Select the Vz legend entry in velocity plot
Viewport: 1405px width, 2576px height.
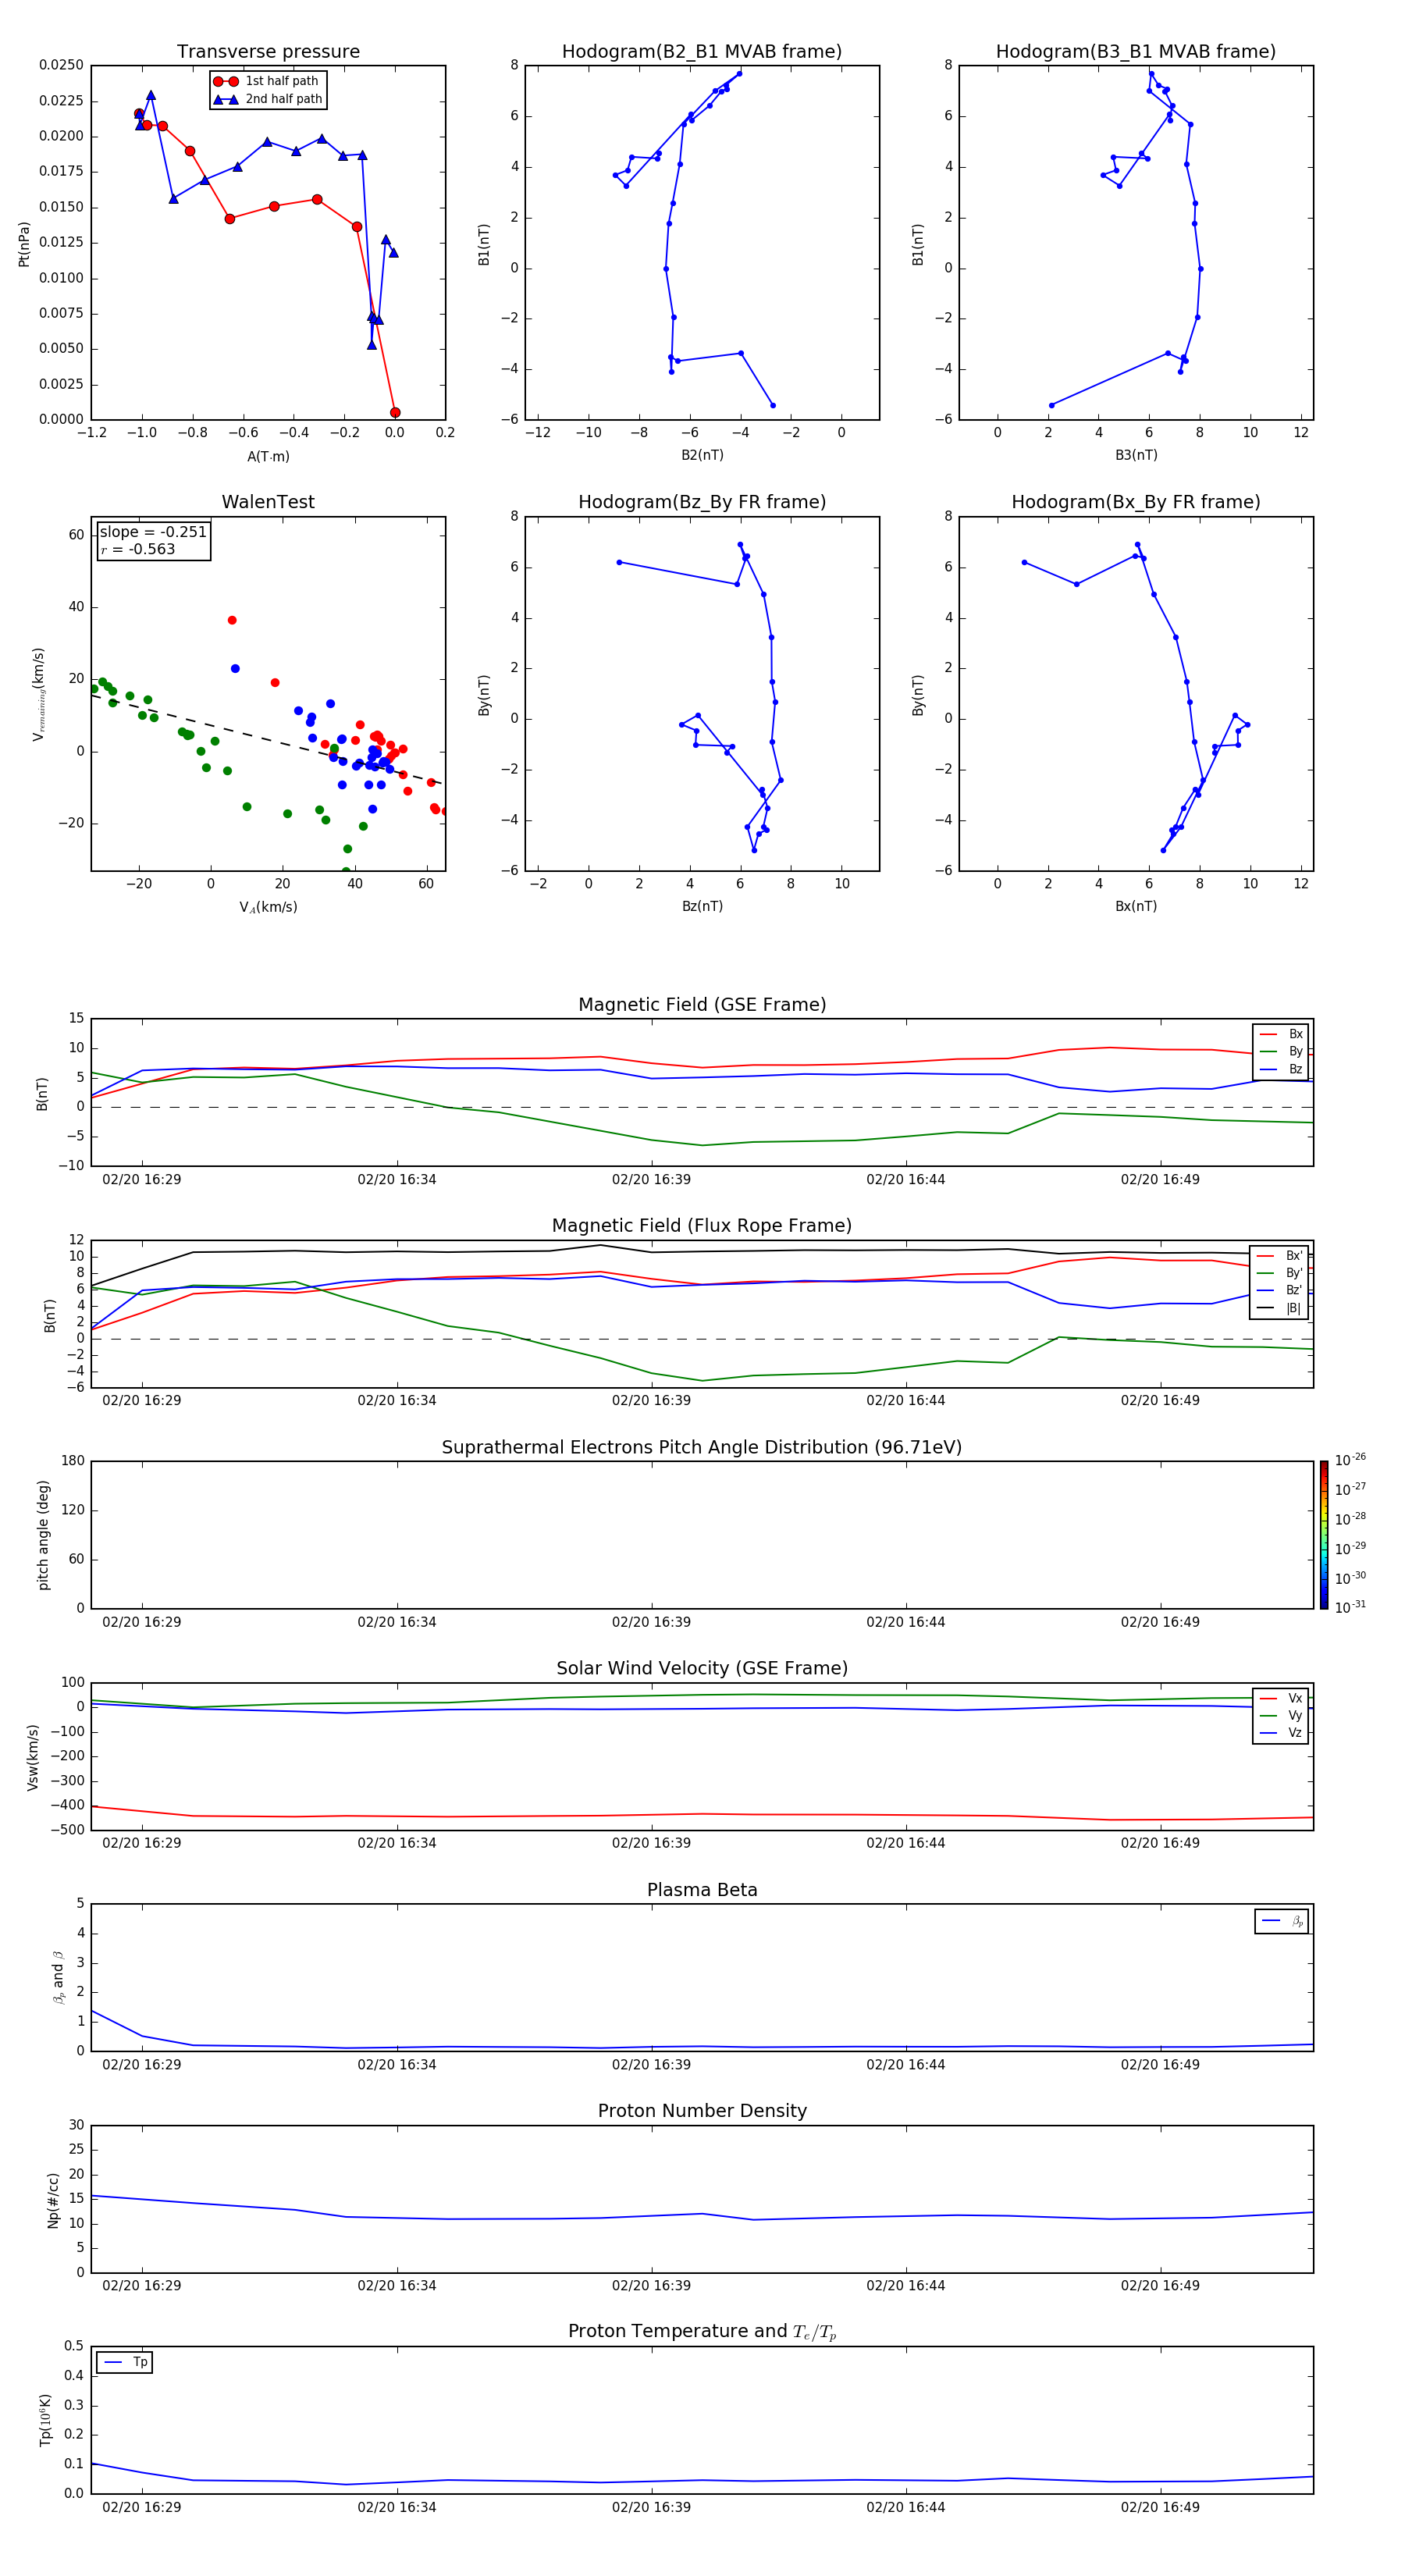click(x=1281, y=1733)
